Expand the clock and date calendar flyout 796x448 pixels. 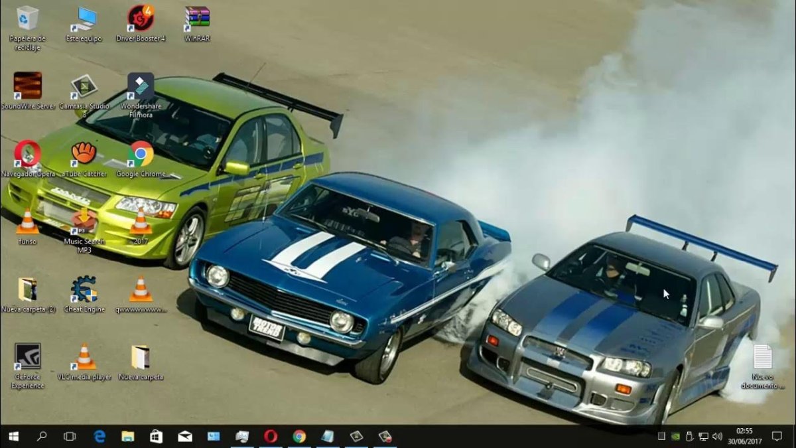point(744,436)
